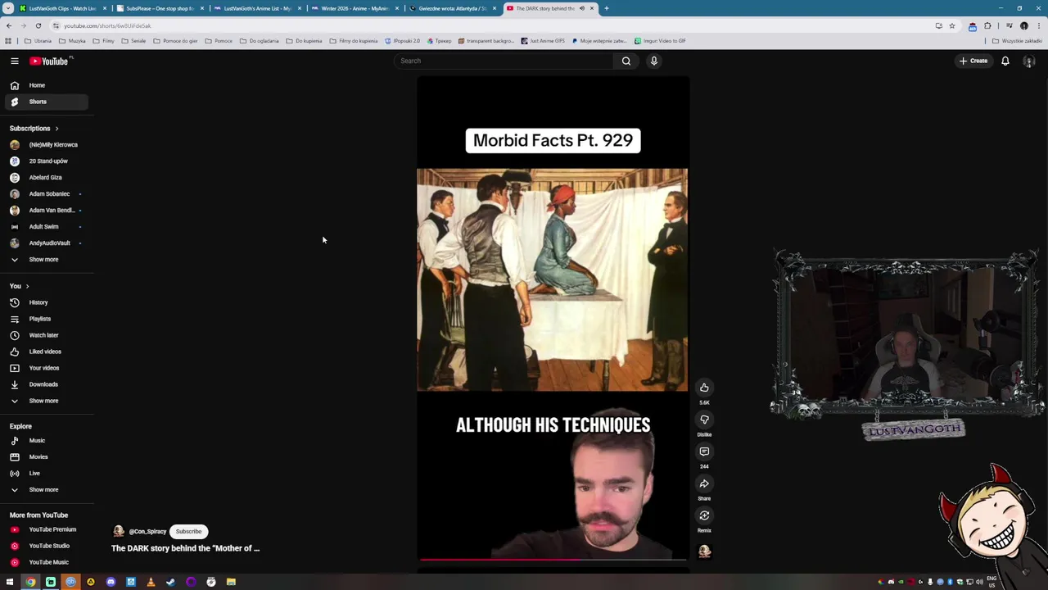Open the sound avatar below Remix
This screenshot has width=1048, height=590.
pyautogui.click(x=704, y=551)
